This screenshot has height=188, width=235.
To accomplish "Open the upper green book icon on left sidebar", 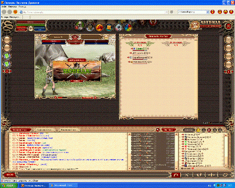I will pos(7,56).
